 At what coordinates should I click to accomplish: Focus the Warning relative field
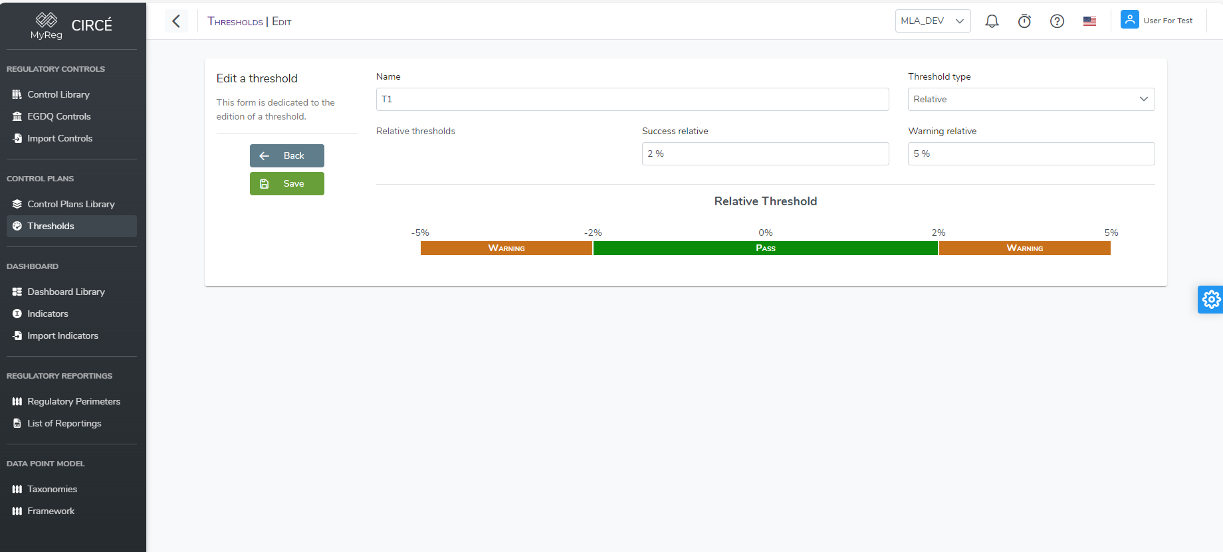[1030, 154]
